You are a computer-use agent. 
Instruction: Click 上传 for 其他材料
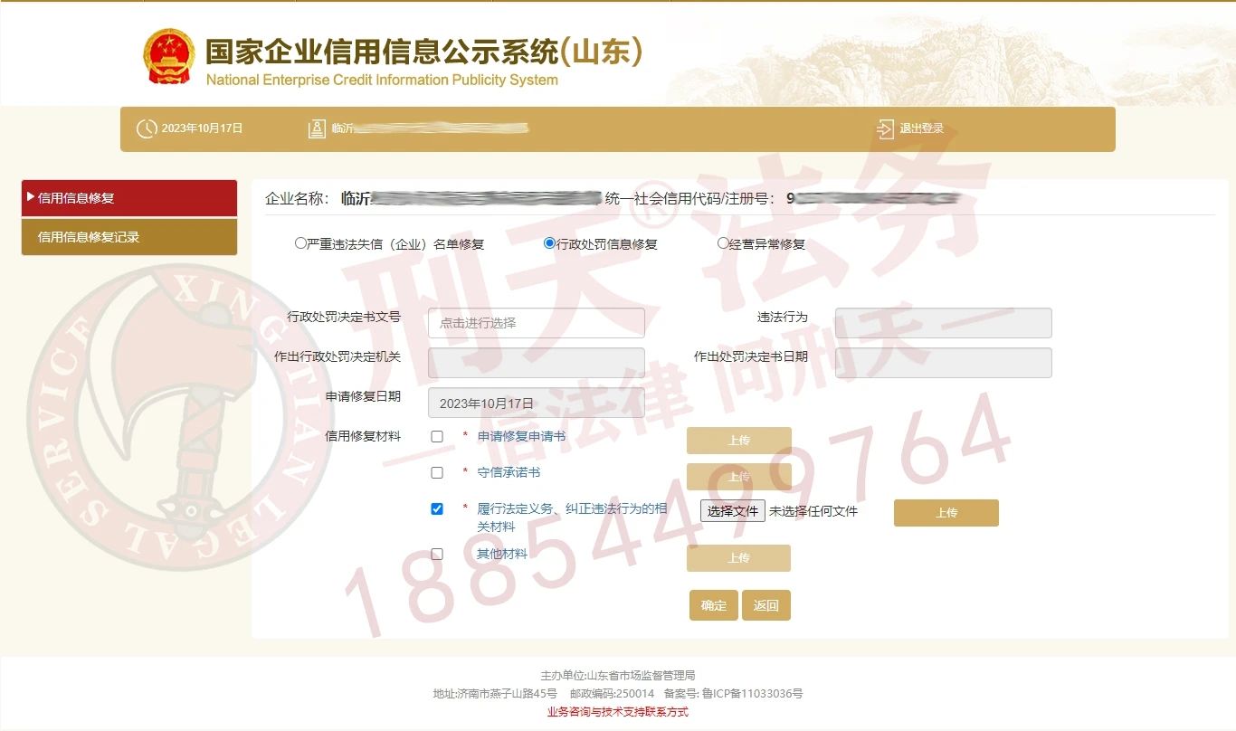pos(739,558)
